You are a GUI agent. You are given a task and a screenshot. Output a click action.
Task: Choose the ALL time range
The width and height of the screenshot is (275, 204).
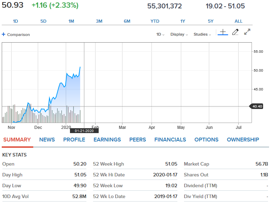click(238, 21)
